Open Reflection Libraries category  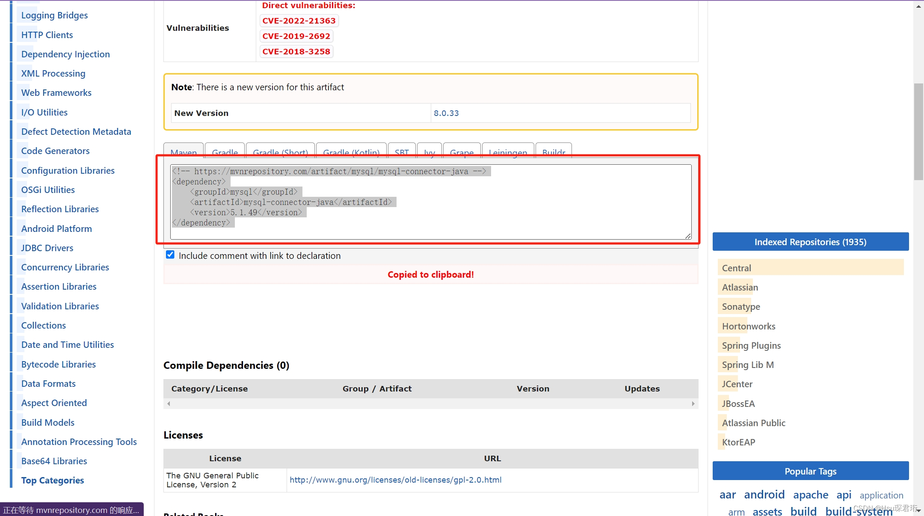[60, 209]
